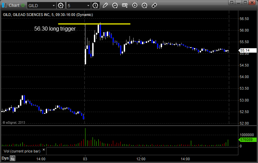Click the 56.30 long trigger annotation
Screen dimensions: 258x163
pos(55,29)
